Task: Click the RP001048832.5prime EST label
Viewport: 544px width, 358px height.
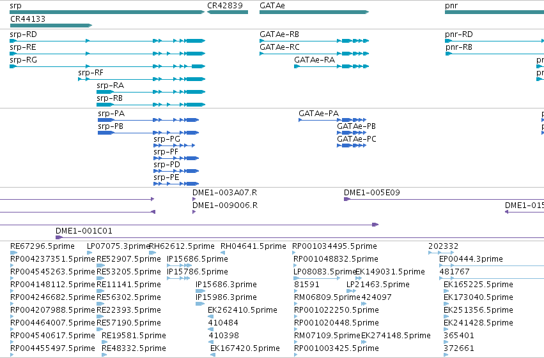Action: tap(336, 259)
